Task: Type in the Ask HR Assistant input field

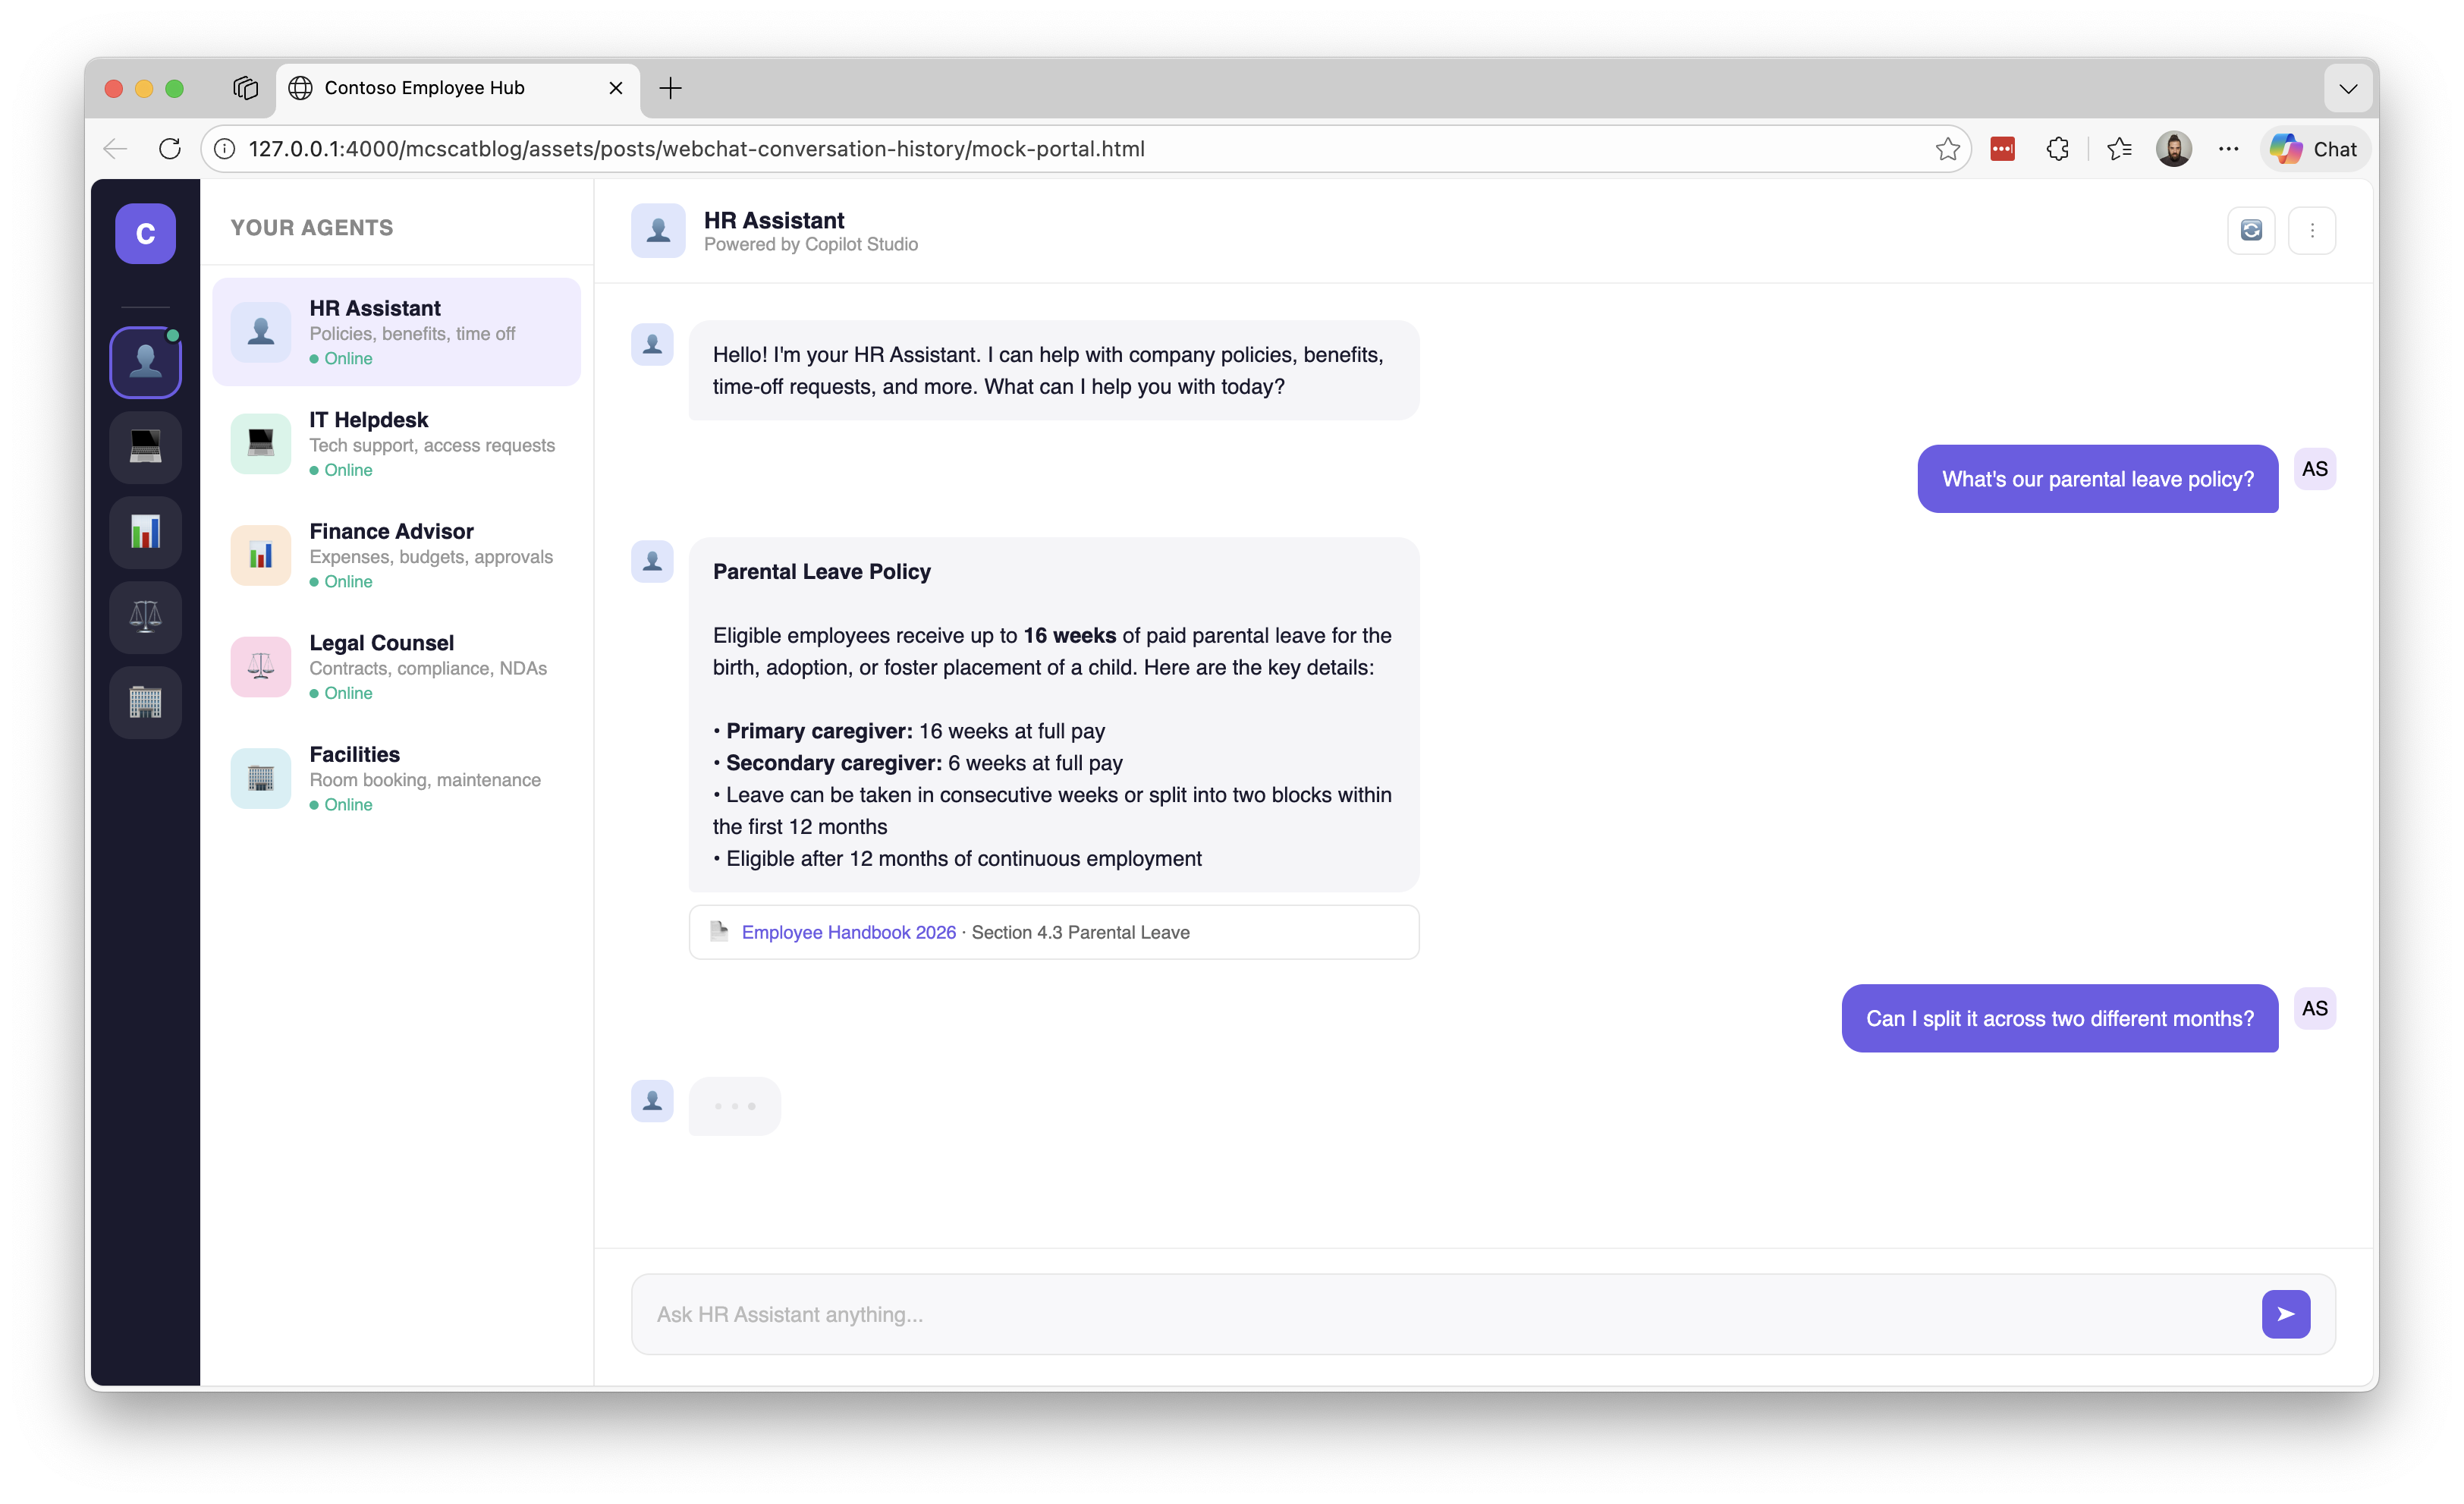Action: [1440, 1314]
